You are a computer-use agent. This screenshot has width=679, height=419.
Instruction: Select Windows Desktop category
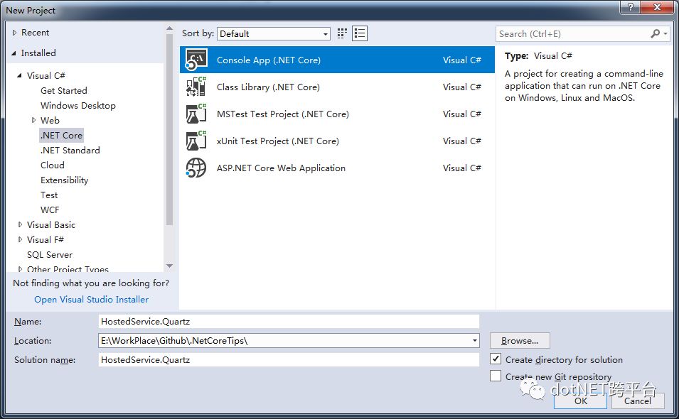[78, 106]
